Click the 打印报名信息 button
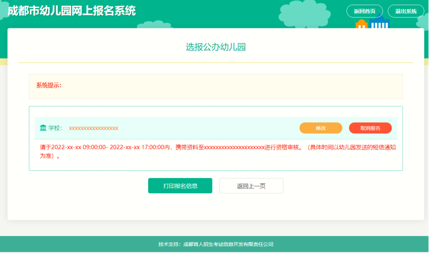Image resolution: width=429 pixels, height=254 pixels. pyautogui.click(x=180, y=186)
